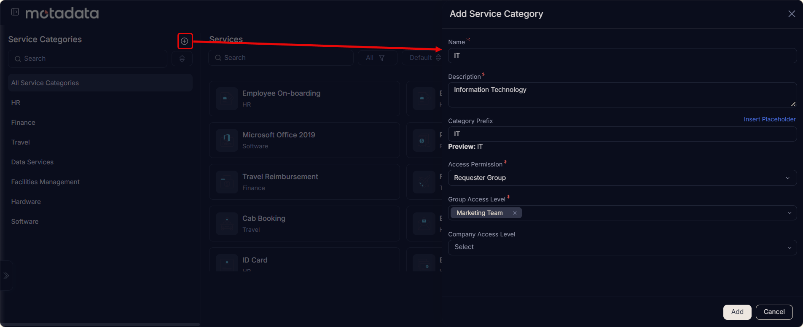Click the horizontal scrollbar below the categories
This screenshot has width=803, height=327.
(x=100, y=324)
